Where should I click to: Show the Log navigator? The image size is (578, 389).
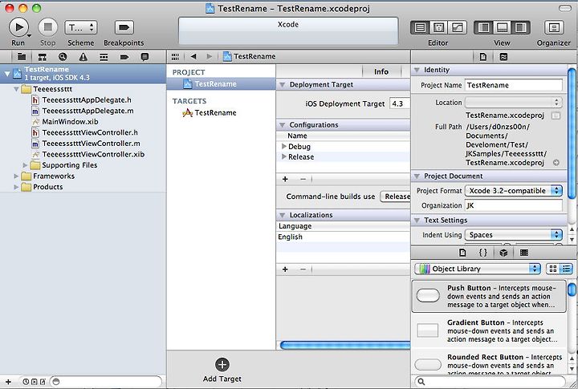click(144, 57)
